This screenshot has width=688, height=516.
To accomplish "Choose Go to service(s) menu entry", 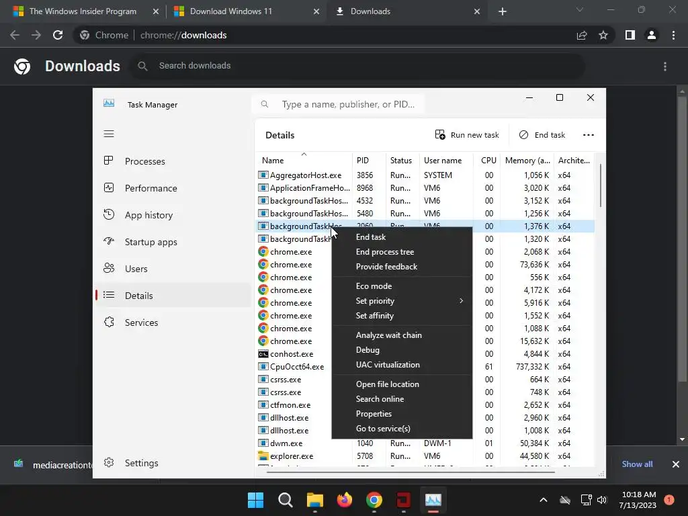I will point(383,429).
